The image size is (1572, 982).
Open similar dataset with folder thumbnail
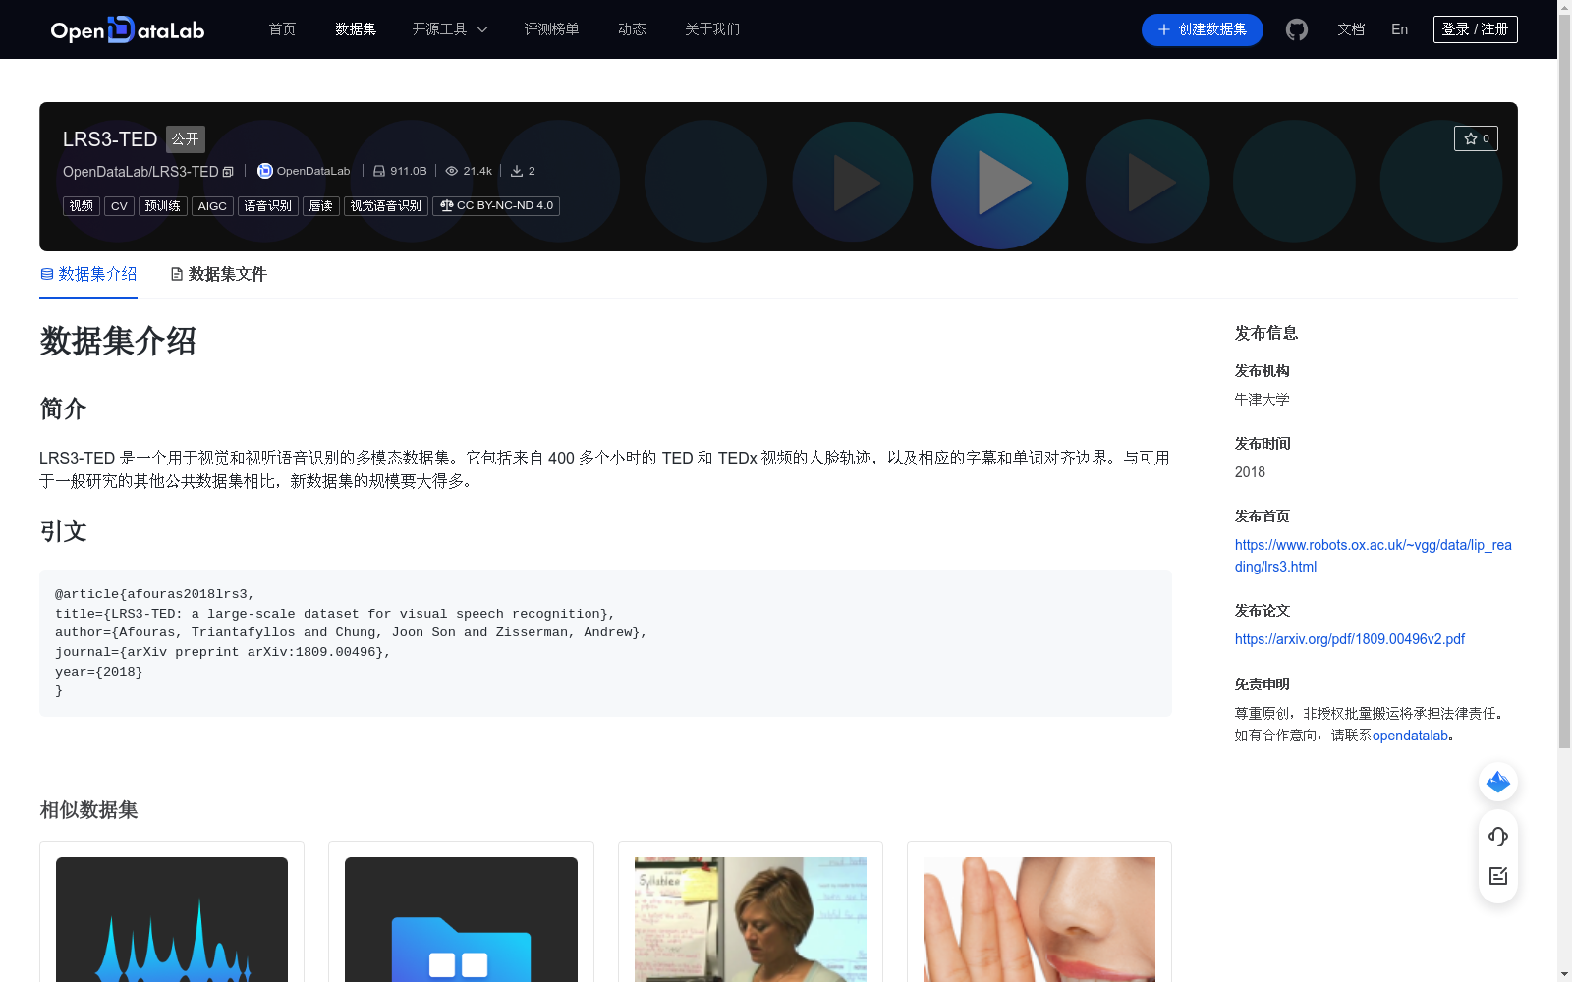[461, 919]
